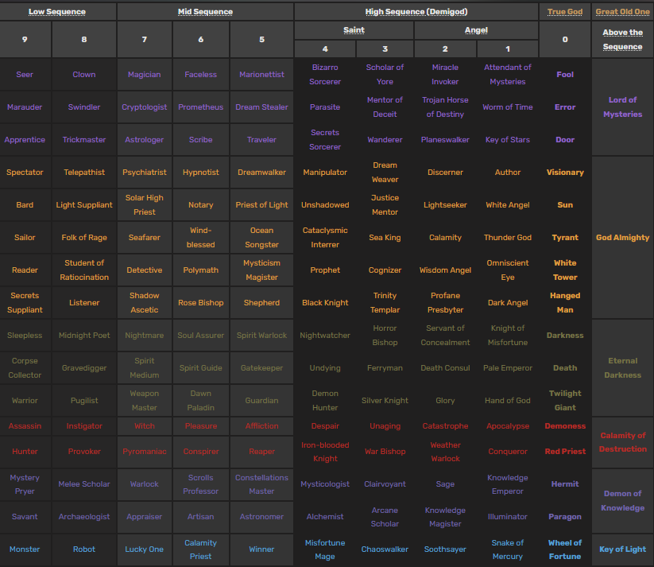The width and height of the screenshot is (654, 567).
Task: Click the Iron-blooded Knight cell
Action: coord(325,452)
